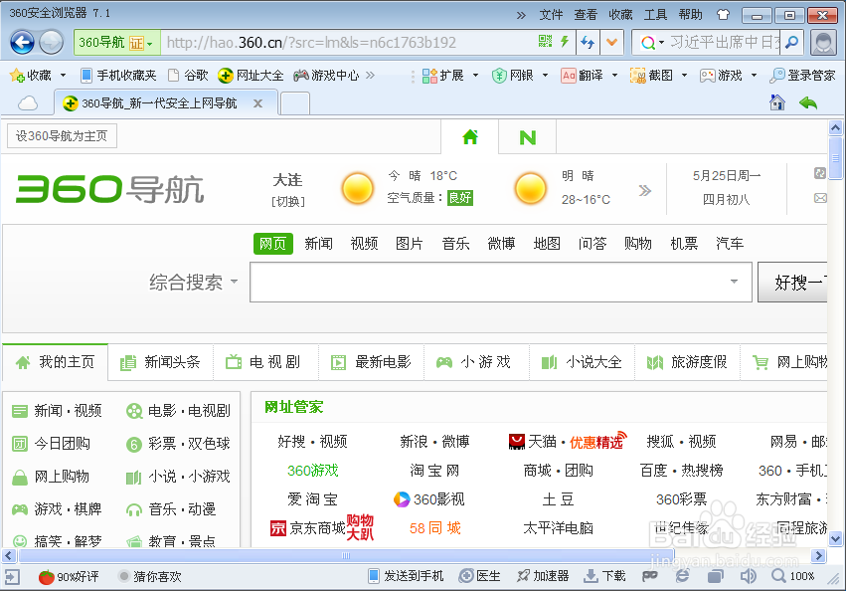
Task: Click the 90%好评 tomato icon
Action: coord(47,577)
